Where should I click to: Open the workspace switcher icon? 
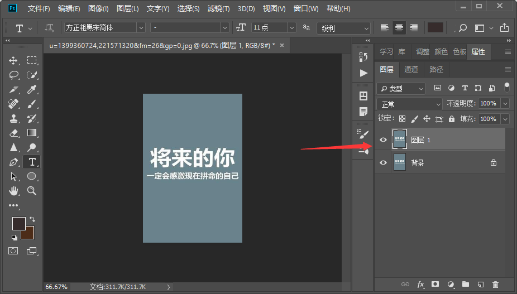pos(480,28)
